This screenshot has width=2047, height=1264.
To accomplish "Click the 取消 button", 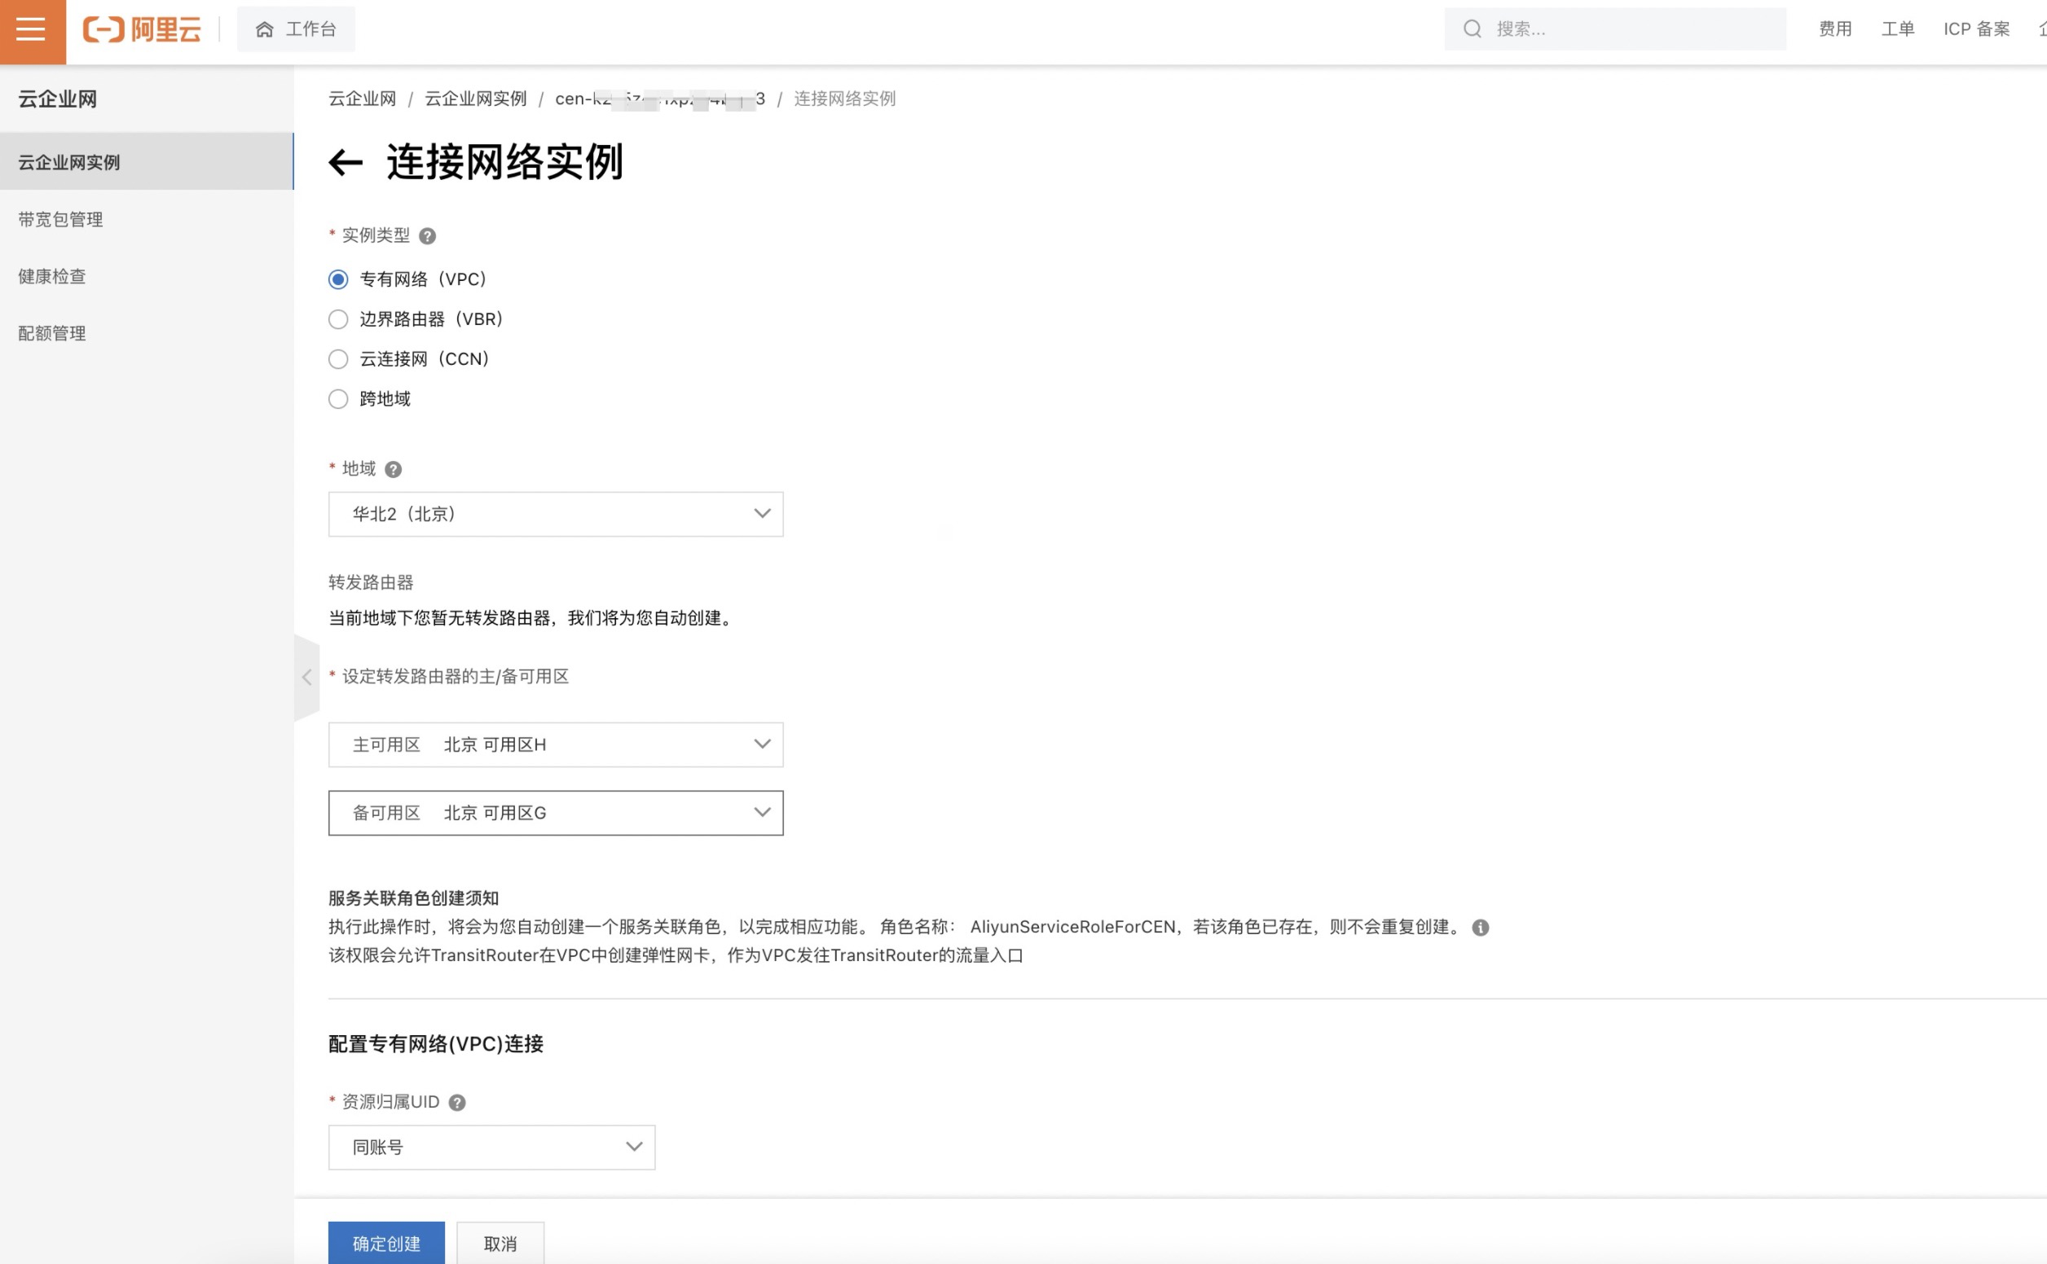I will [500, 1243].
